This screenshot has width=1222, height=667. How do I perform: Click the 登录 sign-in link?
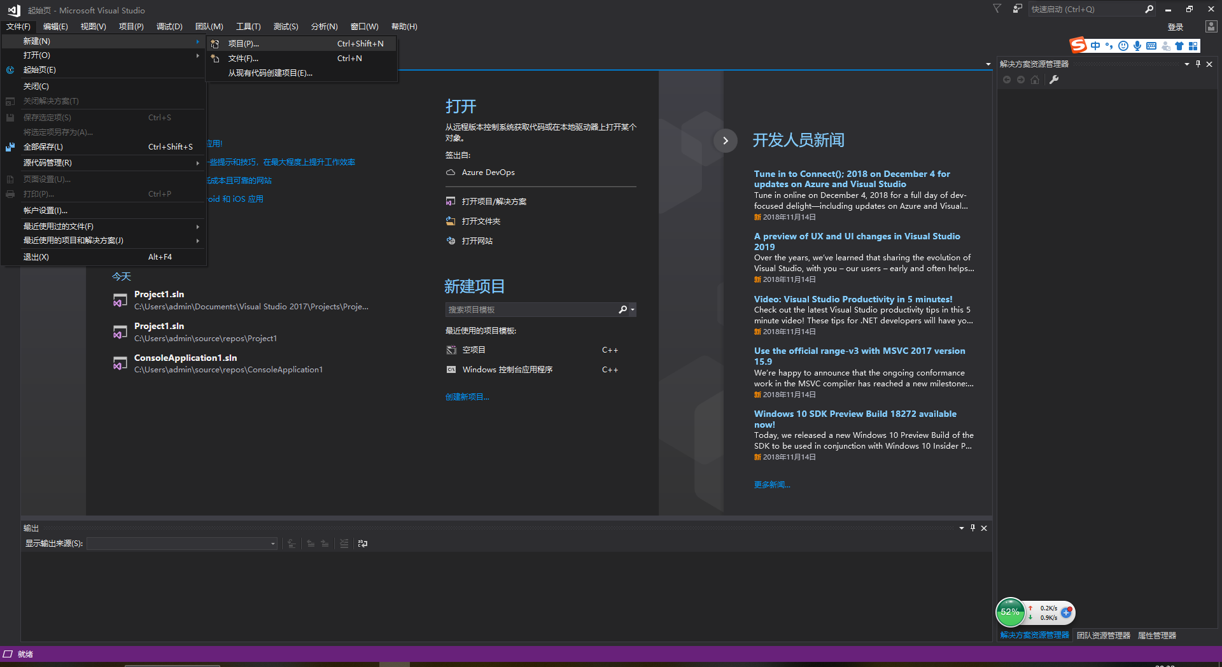[x=1176, y=27]
